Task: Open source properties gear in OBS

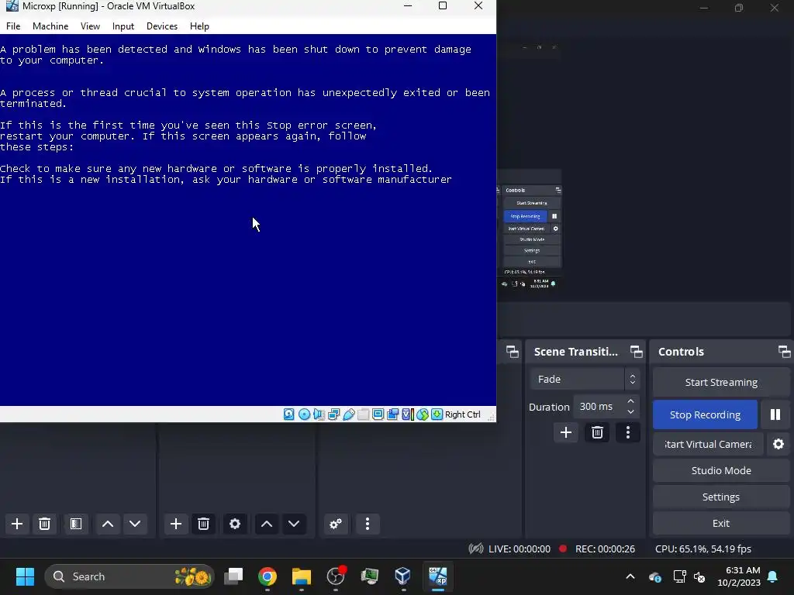Action: click(x=234, y=524)
